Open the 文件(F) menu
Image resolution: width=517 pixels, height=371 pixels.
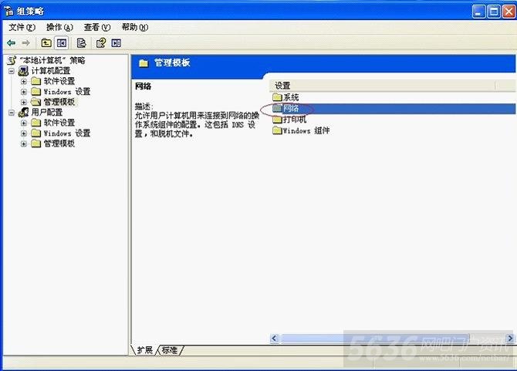22,27
